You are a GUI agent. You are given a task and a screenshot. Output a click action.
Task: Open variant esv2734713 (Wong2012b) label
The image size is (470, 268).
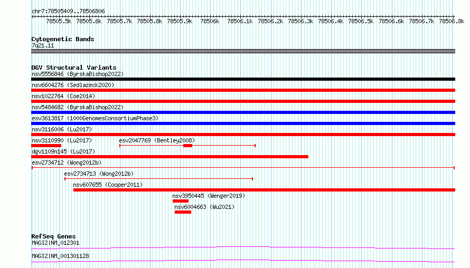tap(99, 174)
